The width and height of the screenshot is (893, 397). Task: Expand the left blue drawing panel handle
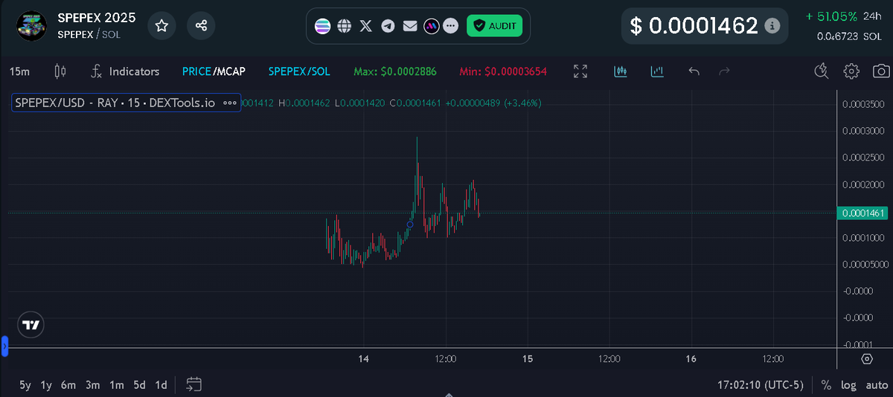point(4,346)
